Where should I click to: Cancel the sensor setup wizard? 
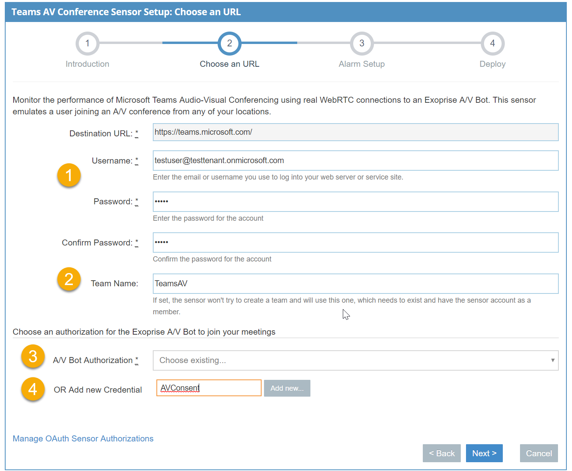(538, 453)
